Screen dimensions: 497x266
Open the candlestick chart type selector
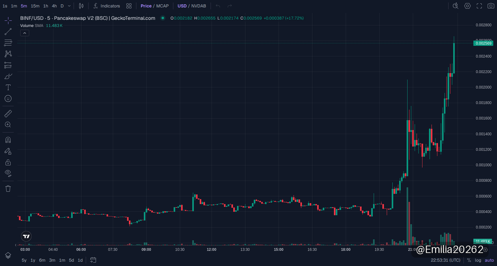click(81, 6)
